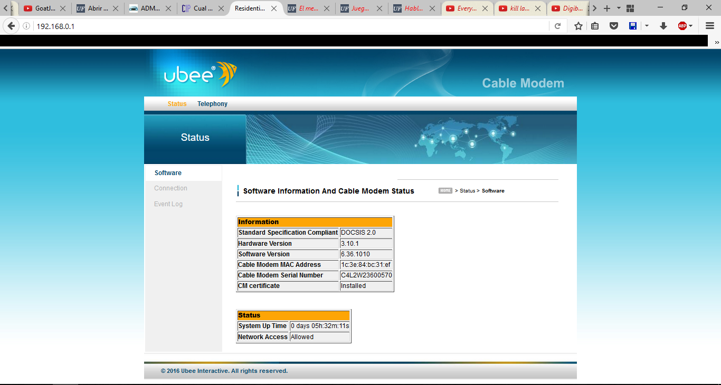Open the downloads arrow icon
The image size is (721, 385).
pos(664,26)
